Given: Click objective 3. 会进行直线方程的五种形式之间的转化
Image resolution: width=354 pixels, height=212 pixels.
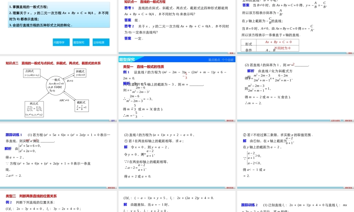Looking at the screenshot, I should 41,25.
